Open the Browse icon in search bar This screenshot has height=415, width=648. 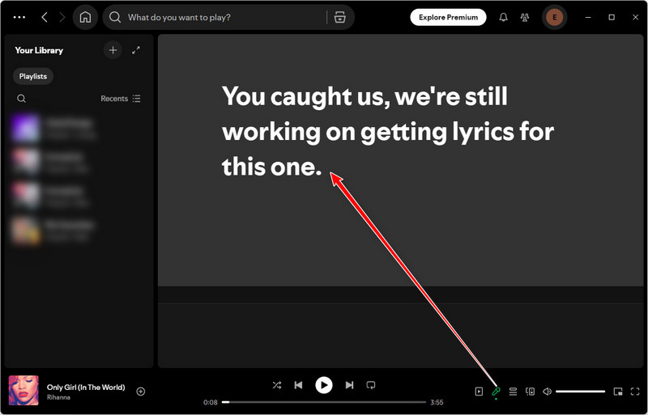click(340, 17)
